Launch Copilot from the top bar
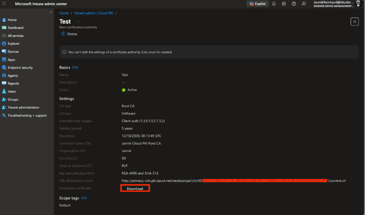 (257, 4)
